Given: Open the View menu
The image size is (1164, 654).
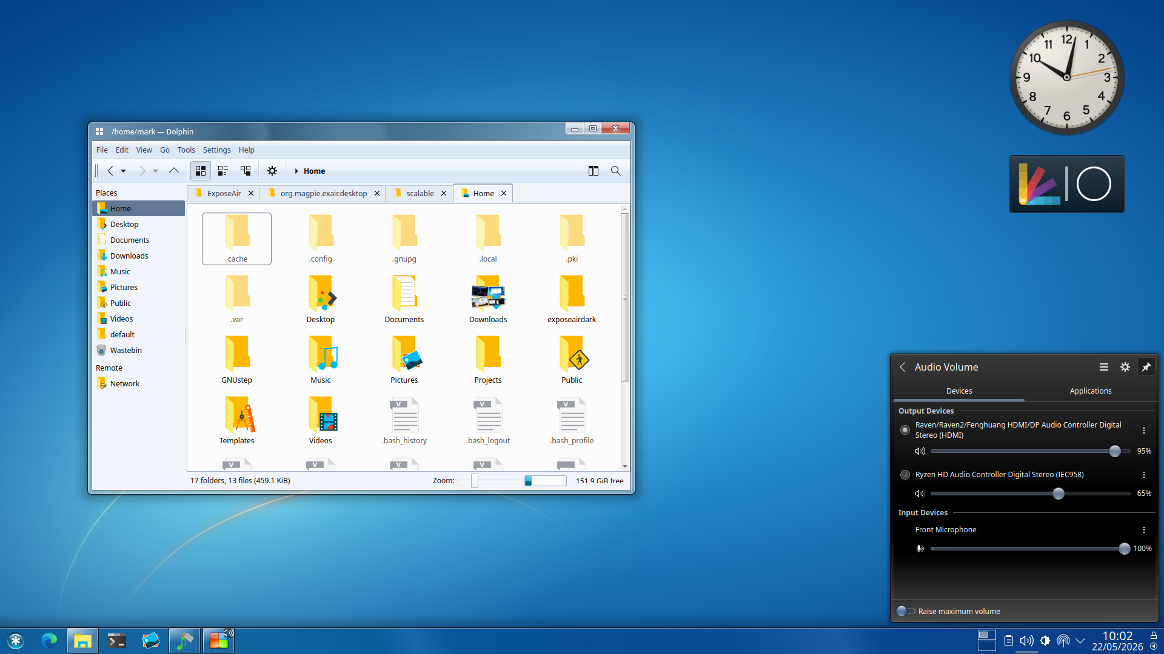Looking at the screenshot, I should [144, 150].
